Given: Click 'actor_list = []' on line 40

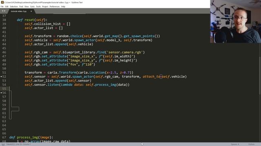Looking at the screenshot, I should (x=48, y=28).
